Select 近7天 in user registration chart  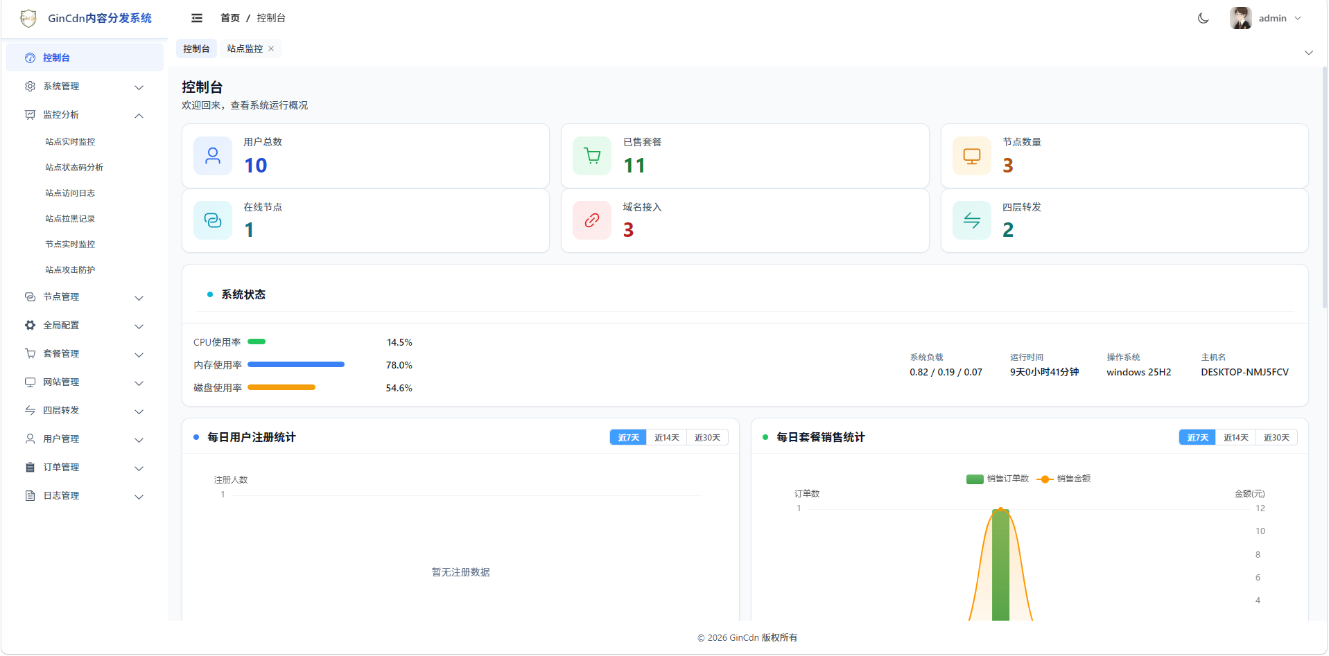click(628, 438)
